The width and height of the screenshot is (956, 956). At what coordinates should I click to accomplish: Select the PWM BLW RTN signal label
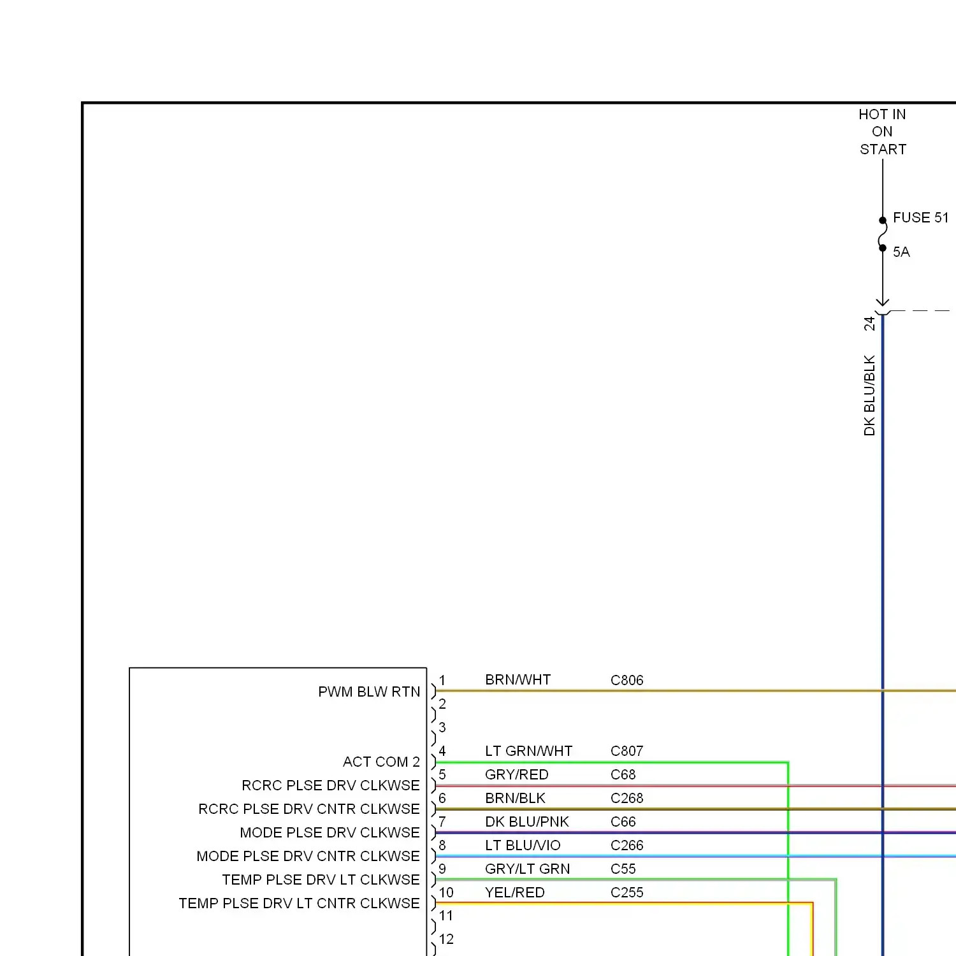pos(369,692)
